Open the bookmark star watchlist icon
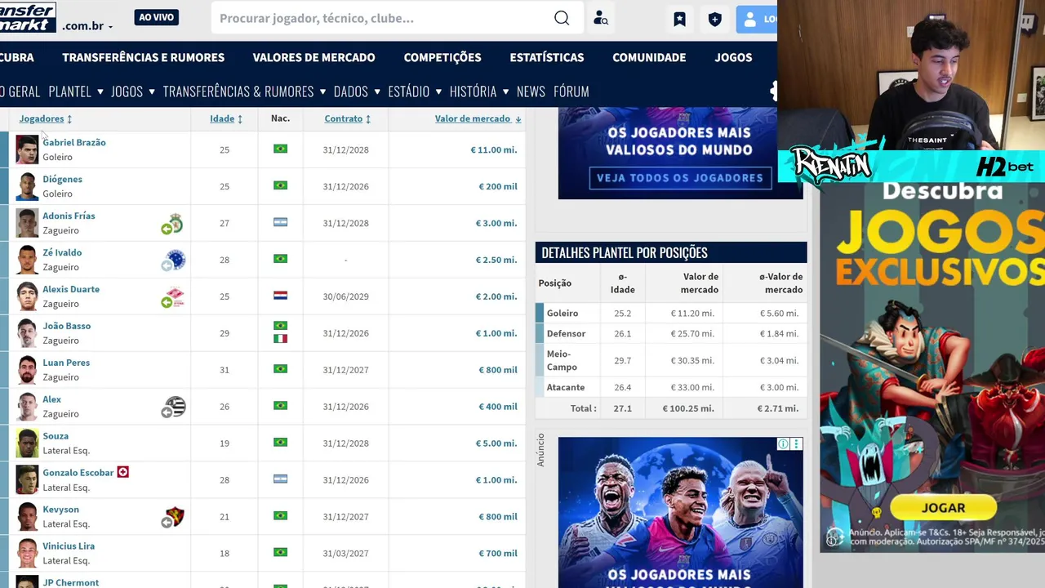 (x=679, y=19)
